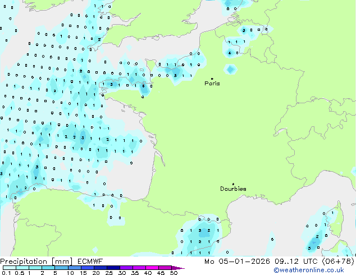Click the '(06+78)' forecast run text
Image resolution: width=356 pixels, height=275 pixels.
(x=338, y=262)
